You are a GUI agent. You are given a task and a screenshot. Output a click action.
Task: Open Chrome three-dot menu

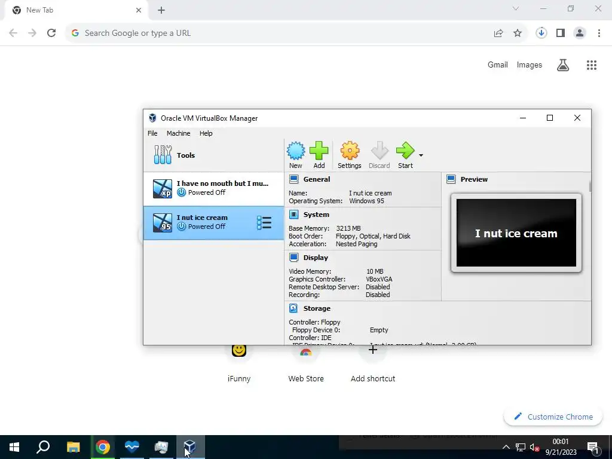(599, 33)
